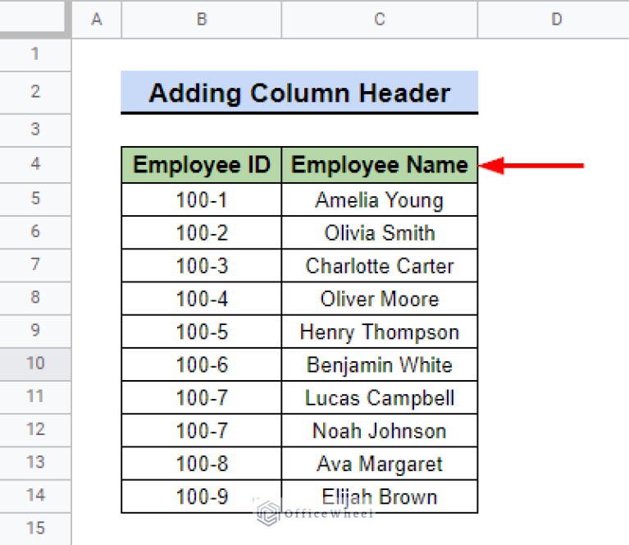Click cell containing 100-4

(202, 299)
